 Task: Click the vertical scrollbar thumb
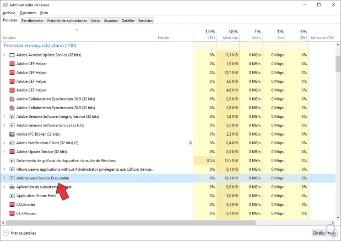pyautogui.click(x=338, y=63)
